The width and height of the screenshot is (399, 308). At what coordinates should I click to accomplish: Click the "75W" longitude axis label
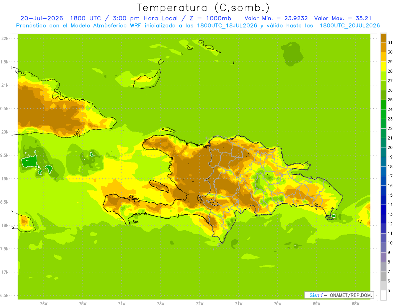tap(82, 304)
